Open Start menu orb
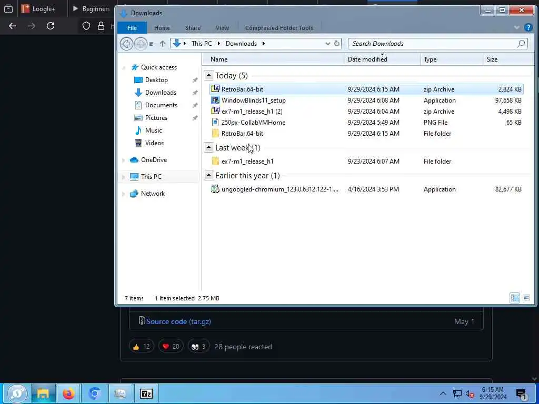The width and height of the screenshot is (539, 404). coord(17,393)
